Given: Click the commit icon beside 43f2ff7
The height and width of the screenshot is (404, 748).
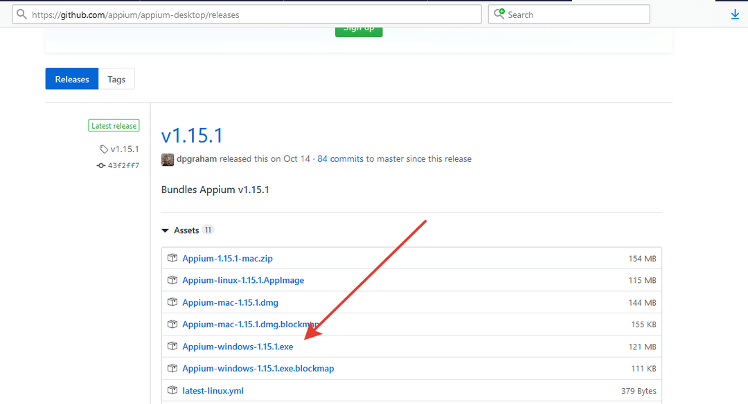Looking at the screenshot, I should [x=101, y=166].
